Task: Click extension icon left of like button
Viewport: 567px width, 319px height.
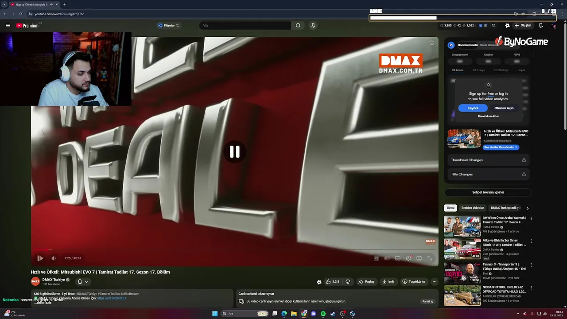Action: 319,282
